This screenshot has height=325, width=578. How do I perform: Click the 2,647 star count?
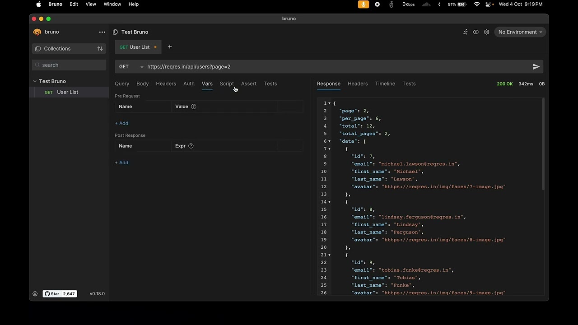pos(69,294)
